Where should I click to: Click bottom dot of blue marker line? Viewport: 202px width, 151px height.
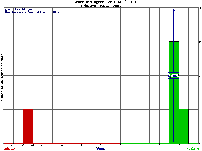174,141
